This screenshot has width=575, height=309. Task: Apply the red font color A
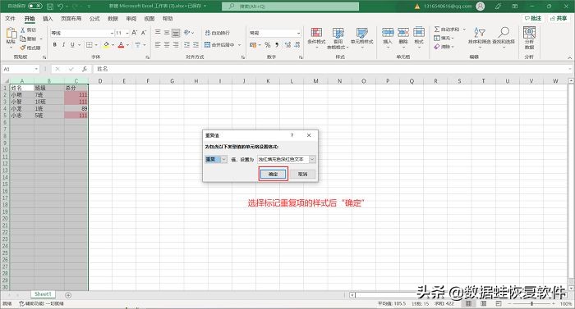pos(121,44)
